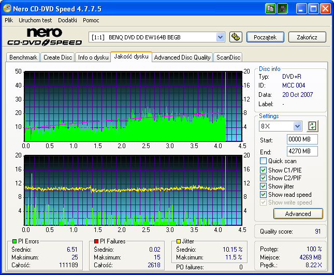Switch to the Benchmark tab
This screenshot has height=275, width=334.
point(23,57)
